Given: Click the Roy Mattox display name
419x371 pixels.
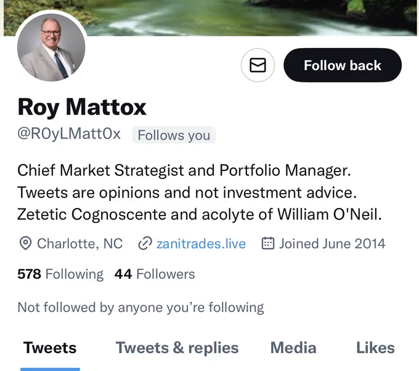Looking at the screenshot, I should (x=82, y=107).
